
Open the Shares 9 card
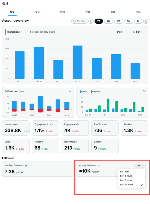pos(105,145)
